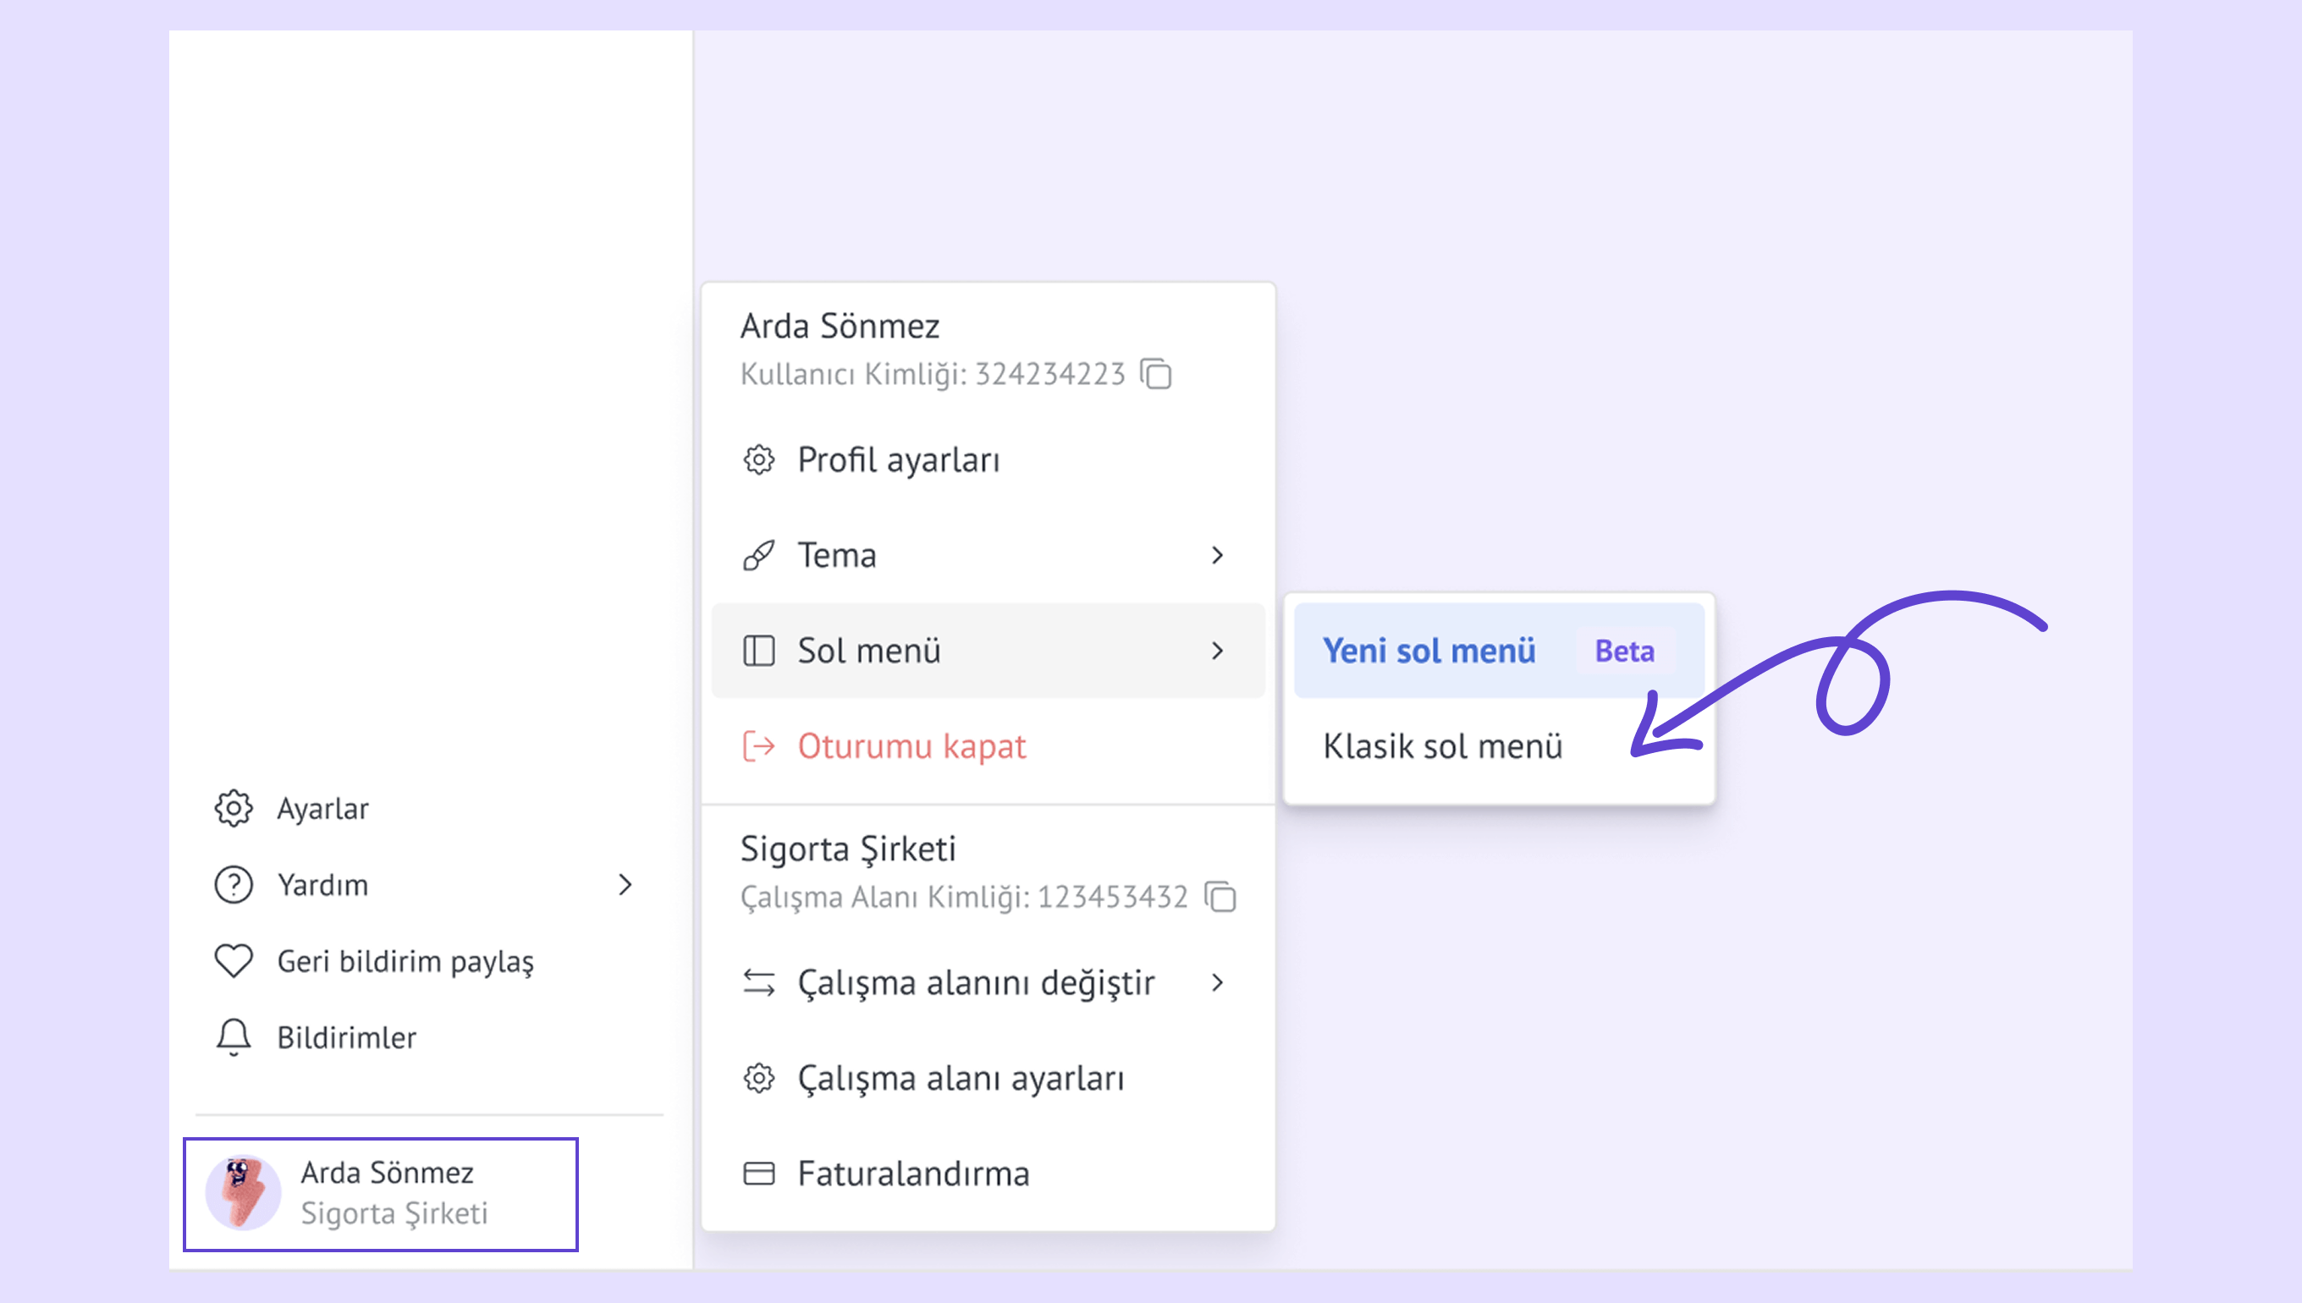This screenshot has height=1303, width=2302.
Task: Click the Bildirimler bell icon
Action: [234, 1037]
